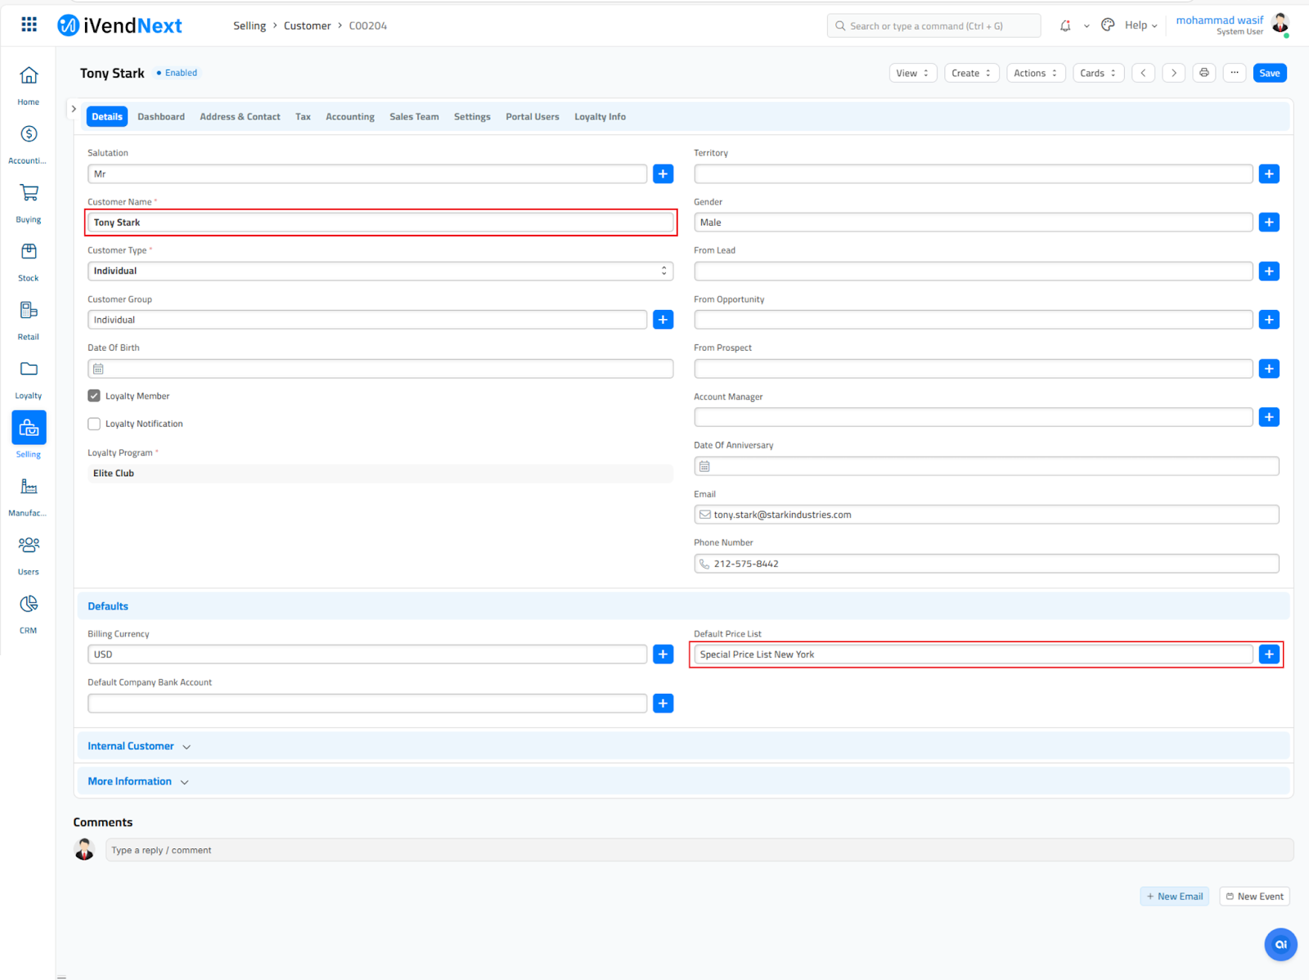Open the Manufacturing module in sidebar
This screenshot has width=1309, height=980.
(x=29, y=497)
